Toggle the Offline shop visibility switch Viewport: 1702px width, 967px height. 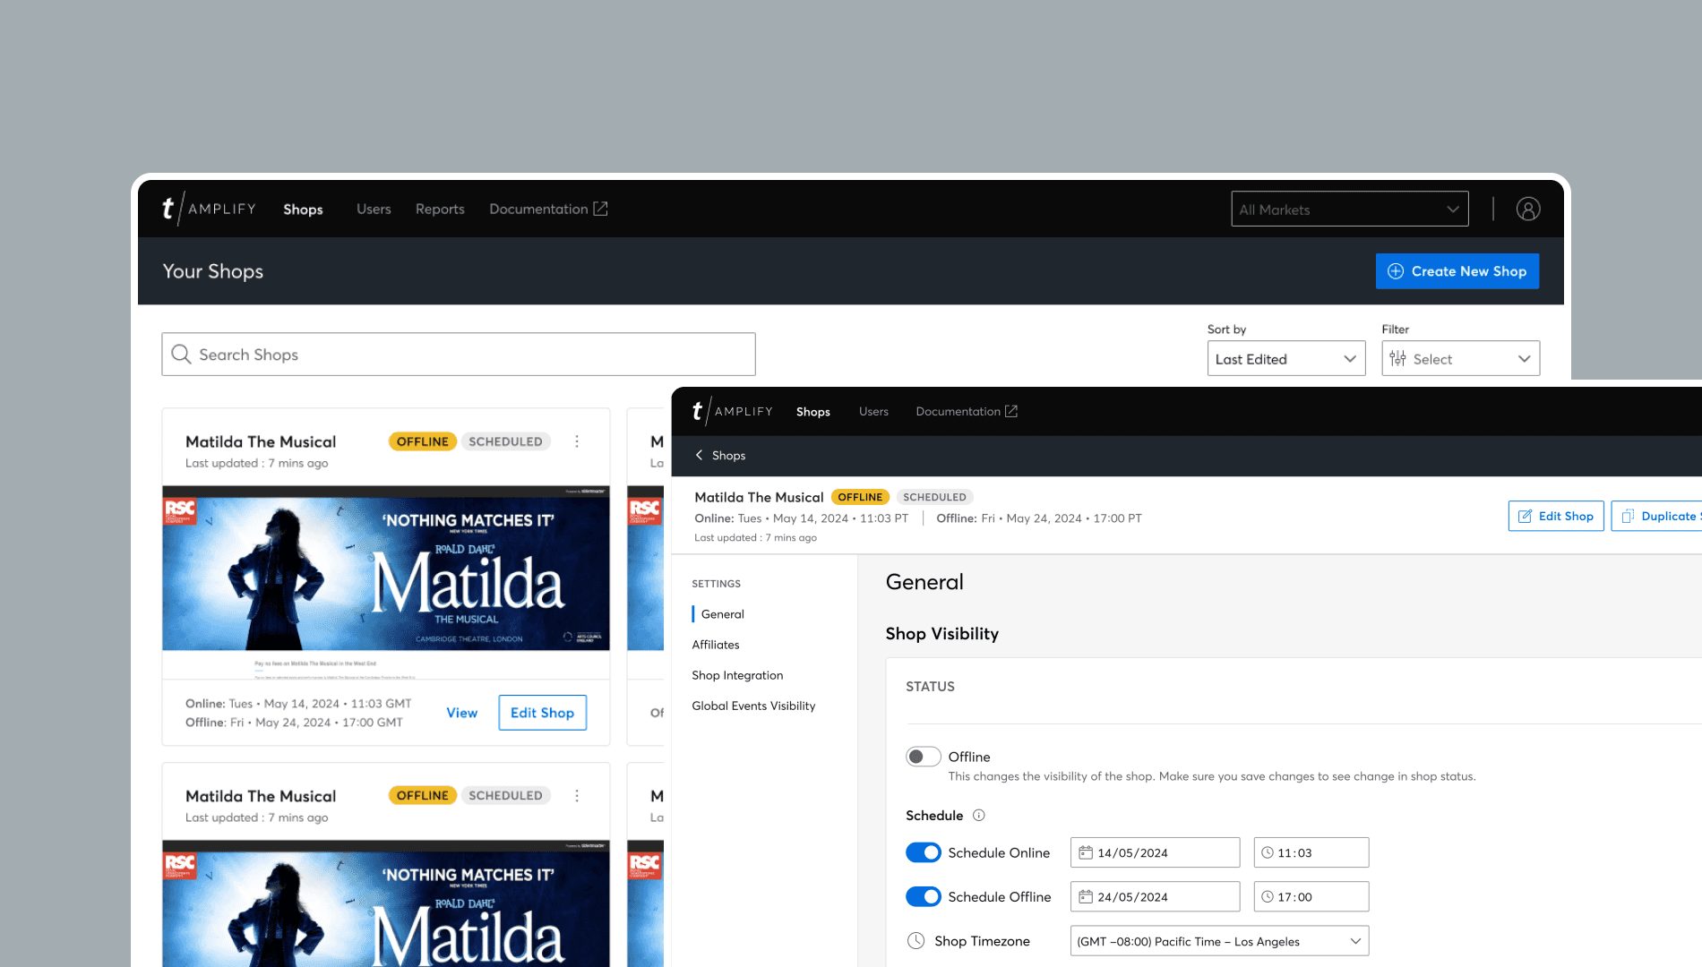pos(923,757)
